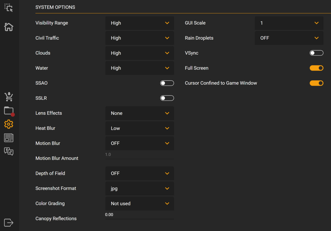This screenshot has width=331, height=231.
Task: Open the news page icon
Action: point(9,138)
